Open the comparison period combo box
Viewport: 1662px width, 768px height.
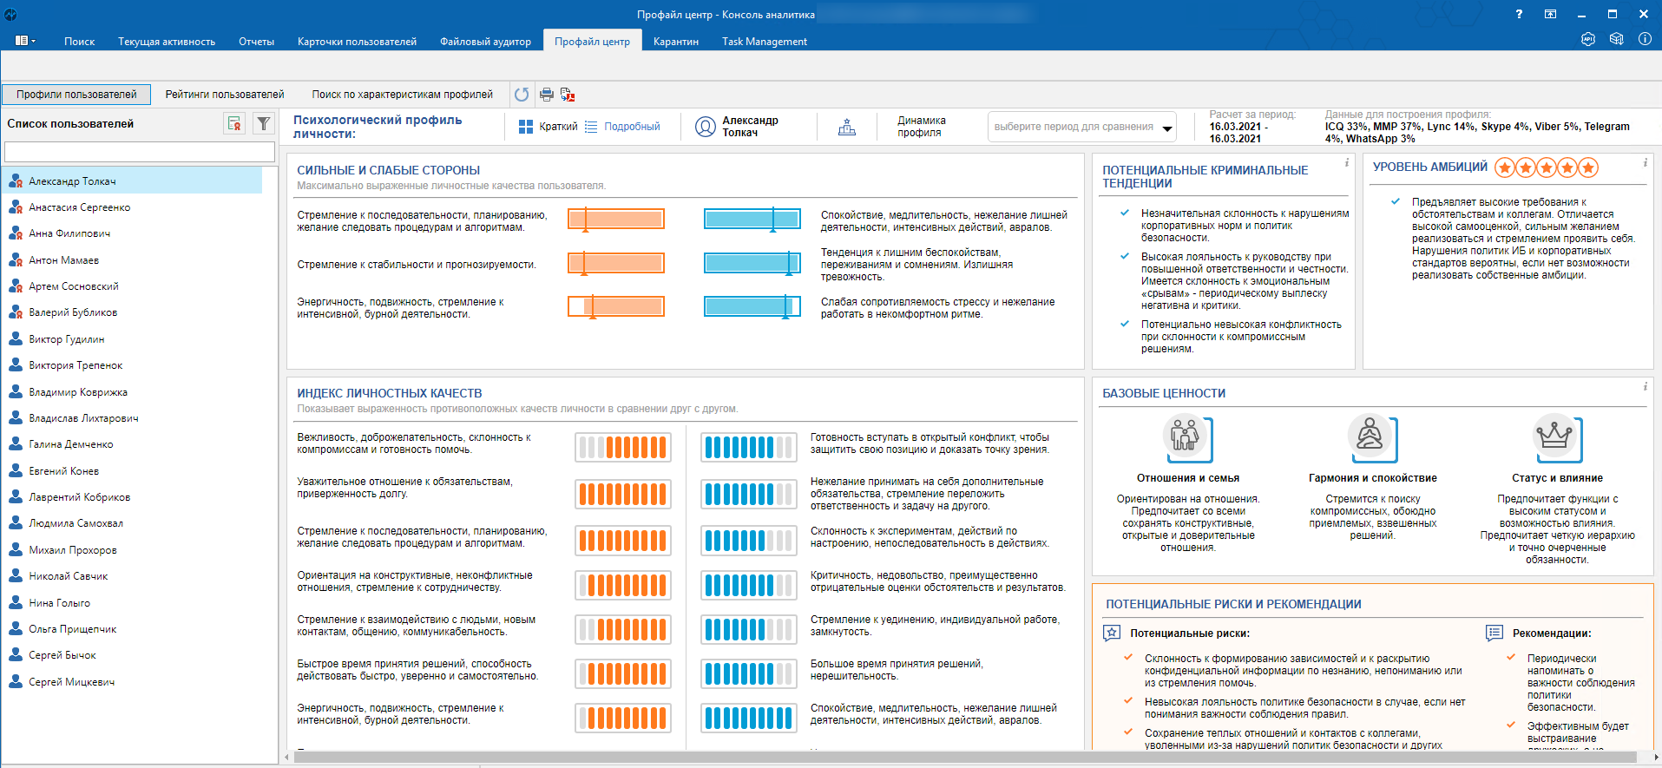point(1081,127)
